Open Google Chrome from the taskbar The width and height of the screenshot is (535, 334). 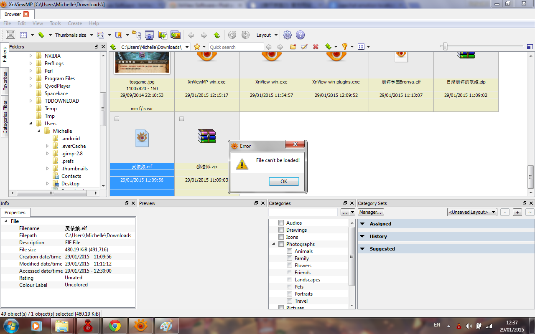[115, 326]
